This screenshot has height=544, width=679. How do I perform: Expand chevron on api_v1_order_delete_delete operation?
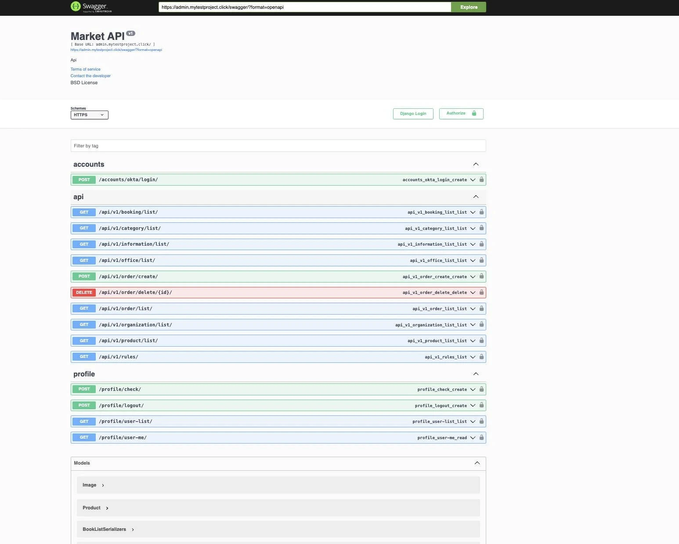pyautogui.click(x=473, y=293)
